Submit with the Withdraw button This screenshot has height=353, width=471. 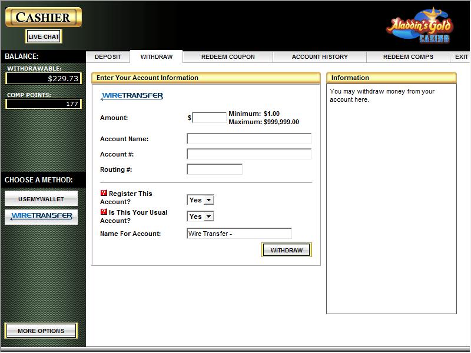(x=286, y=250)
